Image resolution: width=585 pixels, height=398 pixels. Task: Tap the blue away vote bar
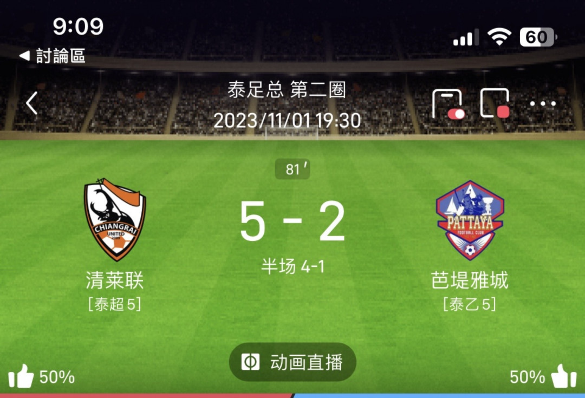439,396
